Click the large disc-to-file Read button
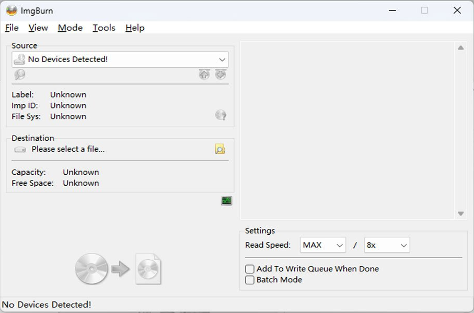Screen dimensions: 474x313 tap(118, 269)
